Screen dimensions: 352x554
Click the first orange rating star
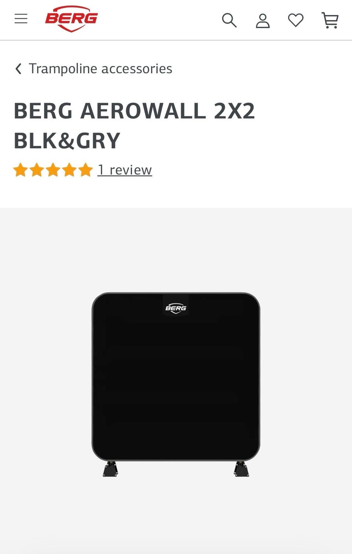[x=21, y=170]
